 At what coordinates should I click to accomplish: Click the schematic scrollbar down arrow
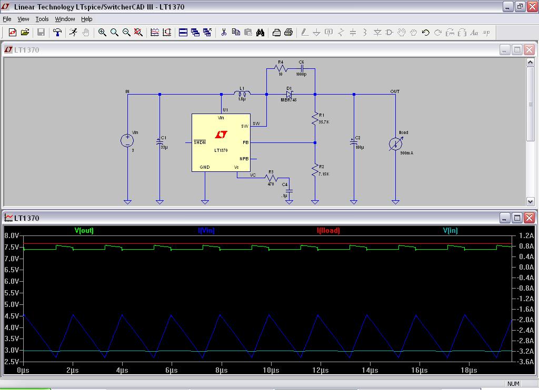530,201
